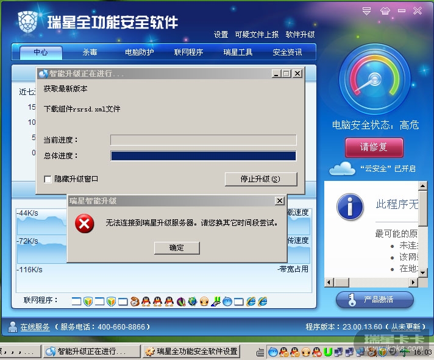
Task: Select the brown snail-like program icon in network programs row
Action: [x=135, y=302]
